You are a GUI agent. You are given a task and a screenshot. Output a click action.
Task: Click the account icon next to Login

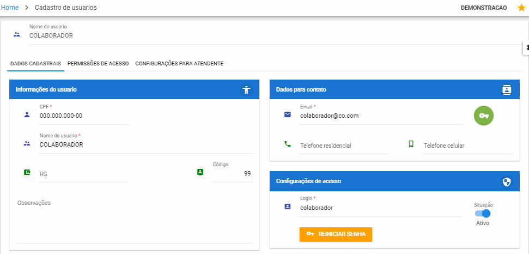click(x=288, y=207)
